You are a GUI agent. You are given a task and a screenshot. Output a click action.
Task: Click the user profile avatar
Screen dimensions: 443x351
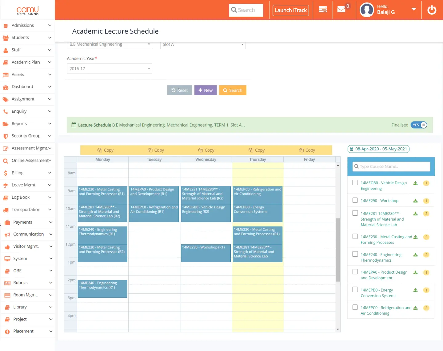coord(367,10)
